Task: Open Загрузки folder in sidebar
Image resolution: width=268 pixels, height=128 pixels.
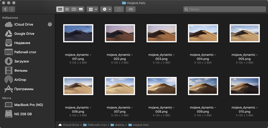Action: click(x=21, y=61)
